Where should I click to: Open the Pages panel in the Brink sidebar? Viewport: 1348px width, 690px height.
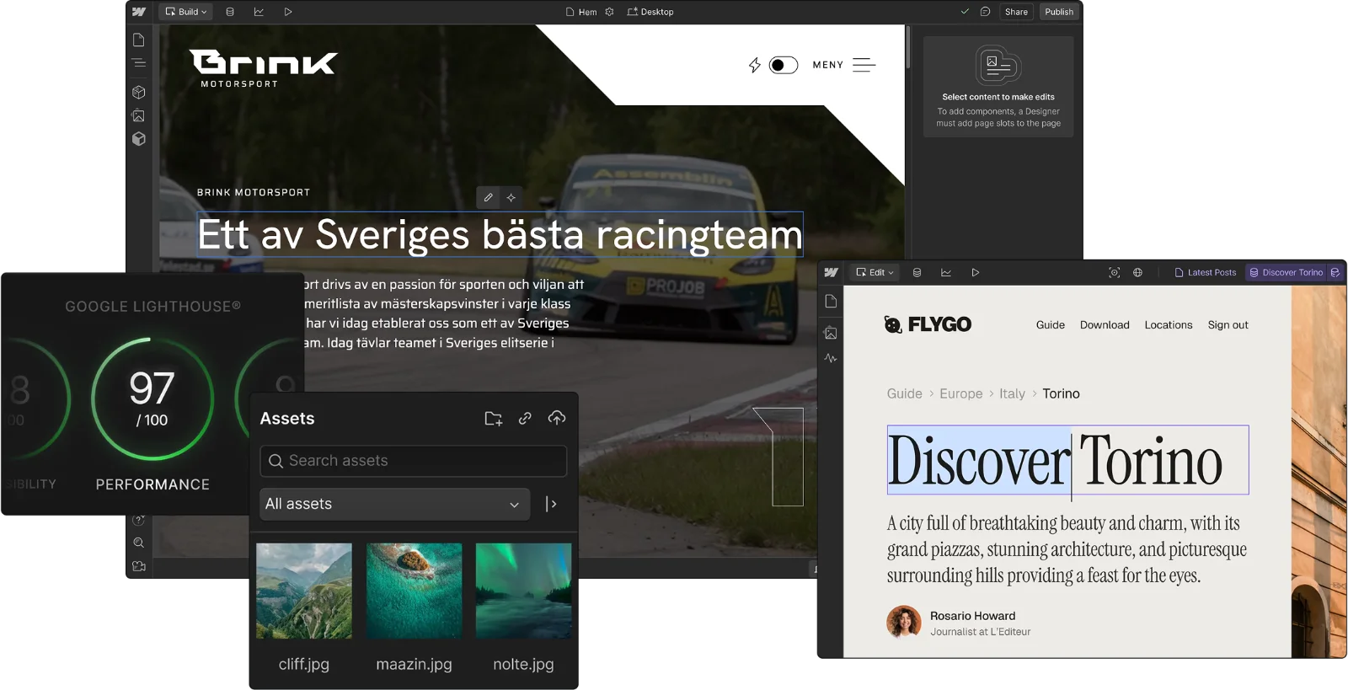click(x=139, y=40)
